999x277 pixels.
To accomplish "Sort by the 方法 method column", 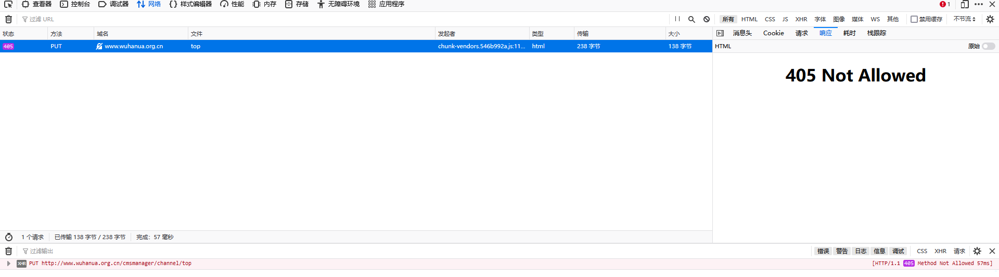I will coord(71,34).
